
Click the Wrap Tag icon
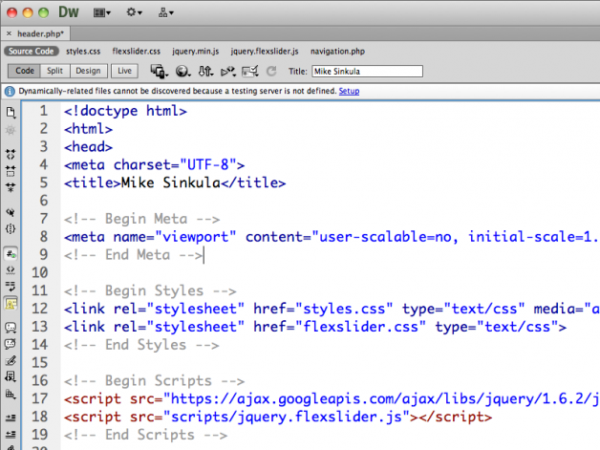[x=11, y=360]
